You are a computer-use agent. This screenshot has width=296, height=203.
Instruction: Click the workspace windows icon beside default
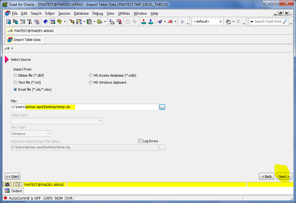tap(228, 22)
